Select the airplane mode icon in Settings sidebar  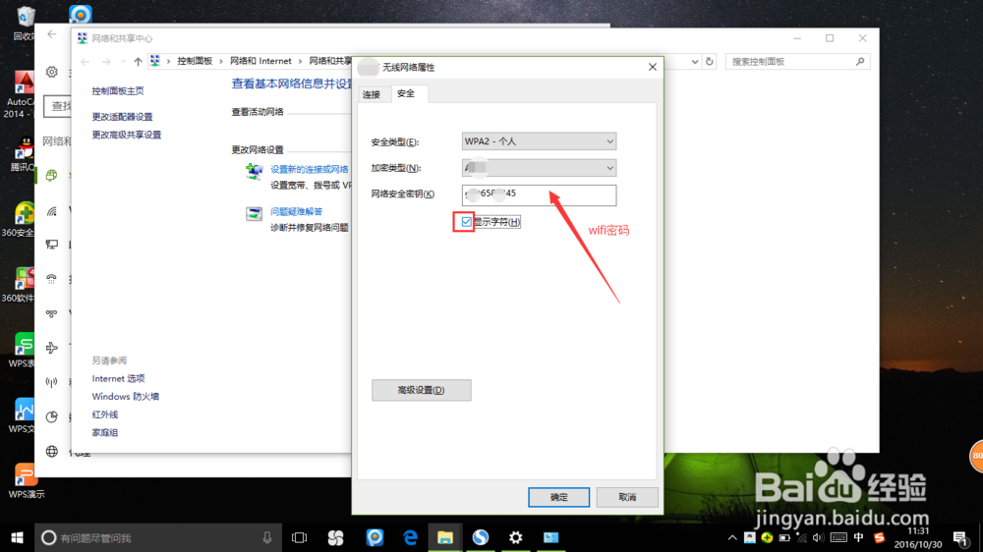coord(52,348)
